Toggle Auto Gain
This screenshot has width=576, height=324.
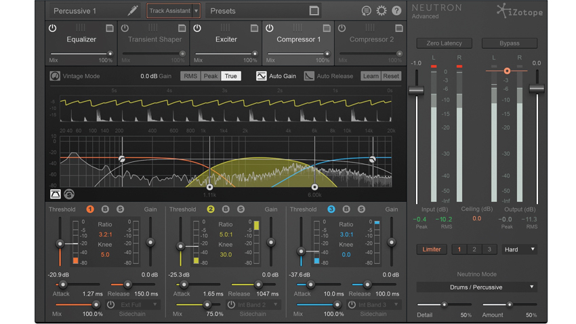(261, 76)
